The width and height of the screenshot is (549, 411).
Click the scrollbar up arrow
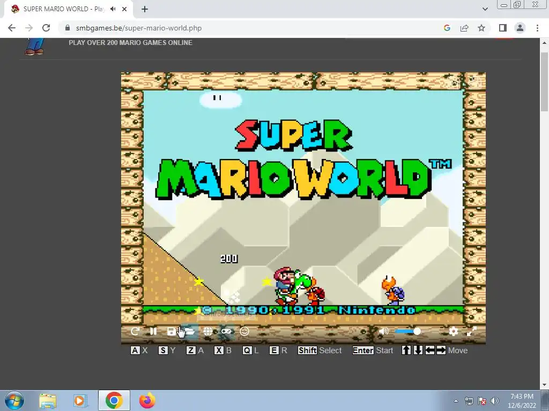point(544,43)
